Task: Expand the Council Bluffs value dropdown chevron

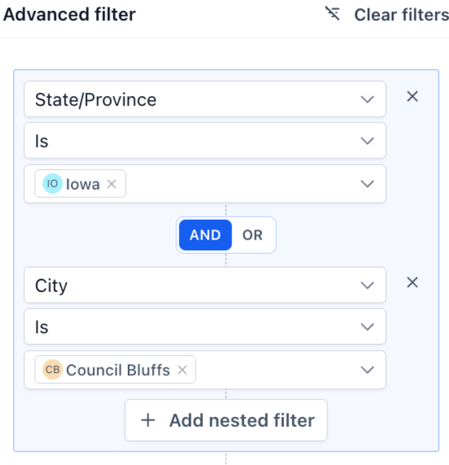Action: [367, 370]
